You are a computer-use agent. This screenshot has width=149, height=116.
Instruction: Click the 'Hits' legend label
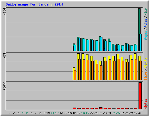point(146,12)
